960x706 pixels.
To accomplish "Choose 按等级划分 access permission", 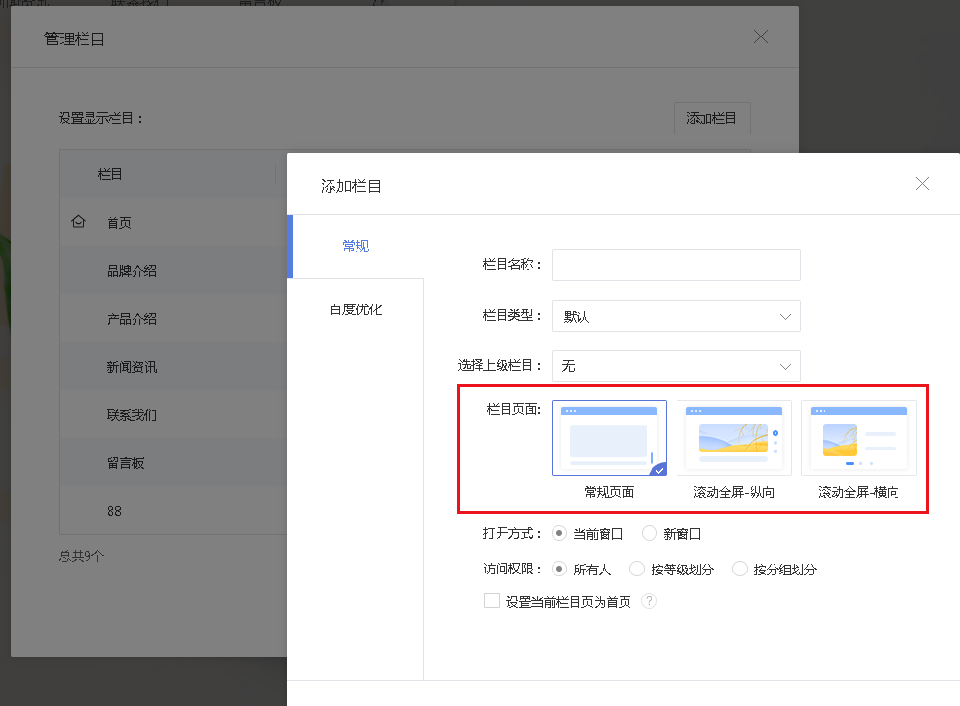I will pyautogui.click(x=637, y=569).
